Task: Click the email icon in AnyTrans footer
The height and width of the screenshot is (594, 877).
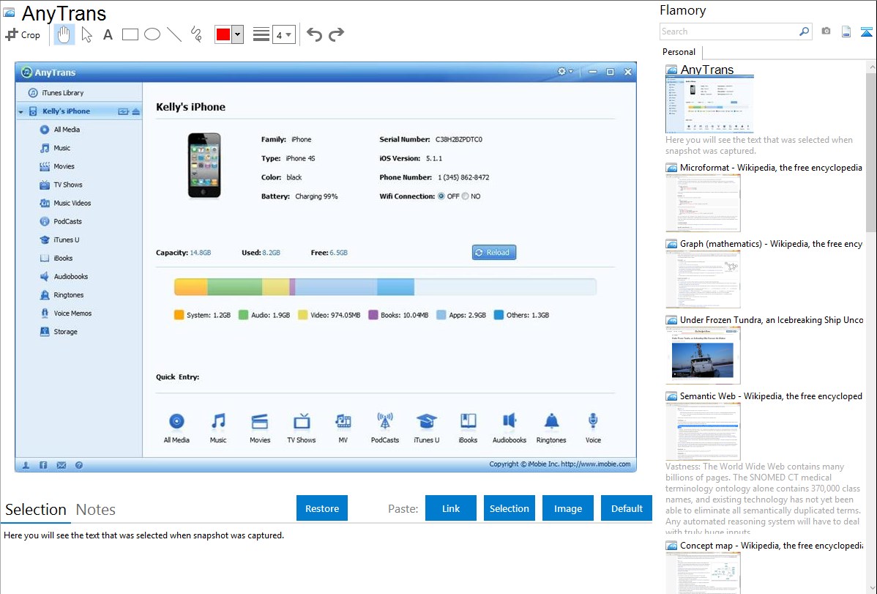Action: pos(61,465)
